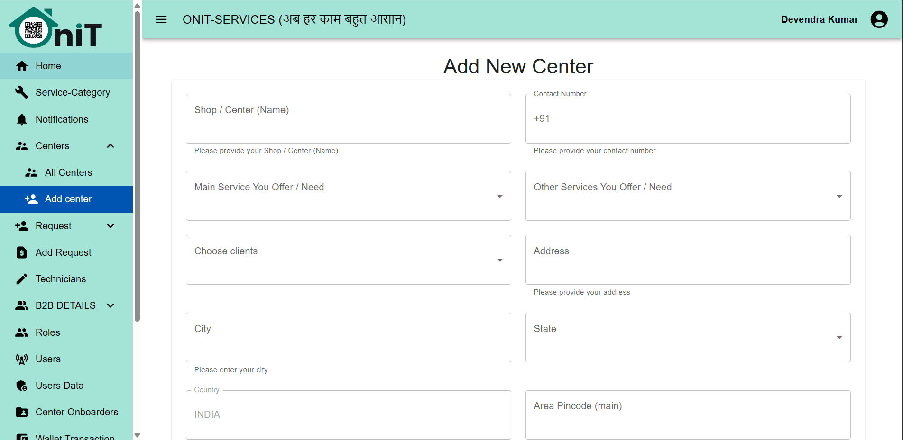The width and height of the screenshot is (903, 440).
Task: Click 'Please provide your contact number' hint
Action: 595,151
